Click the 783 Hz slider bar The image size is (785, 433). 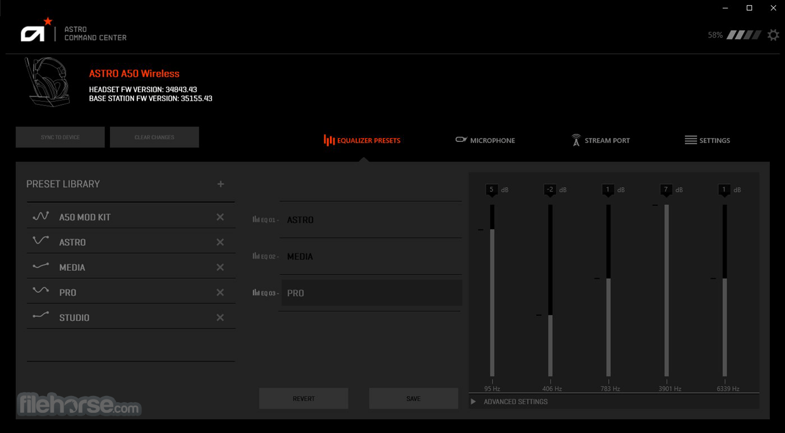click(608, 291)
